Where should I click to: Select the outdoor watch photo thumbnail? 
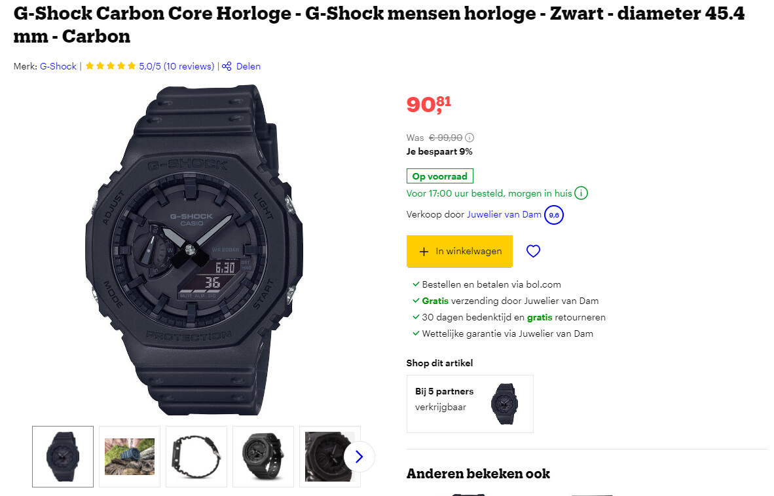pyautogui.click(x=130, y=457)
